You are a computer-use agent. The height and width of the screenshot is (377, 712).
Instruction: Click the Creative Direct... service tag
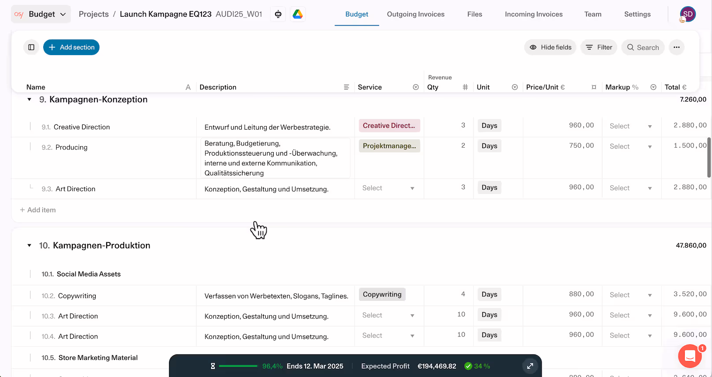coord(389,126)
